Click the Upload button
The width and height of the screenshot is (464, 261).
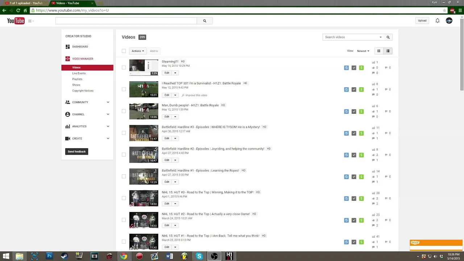tap(422, 21)
